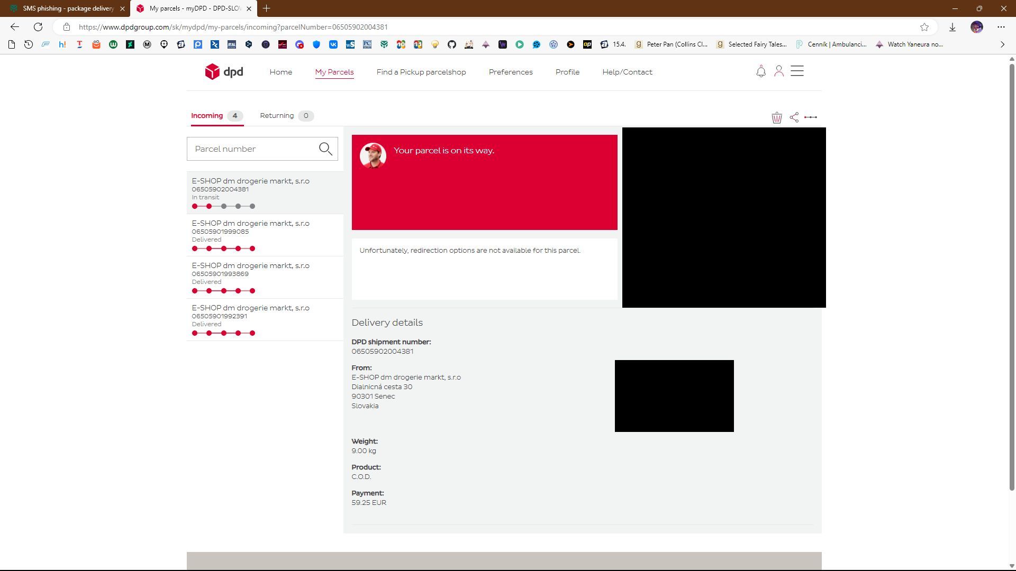
Task: Click the user account icon
Action: click(778, 71)
